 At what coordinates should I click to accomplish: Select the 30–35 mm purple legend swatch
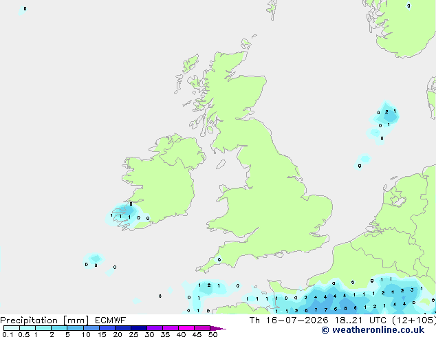point(155,328)
